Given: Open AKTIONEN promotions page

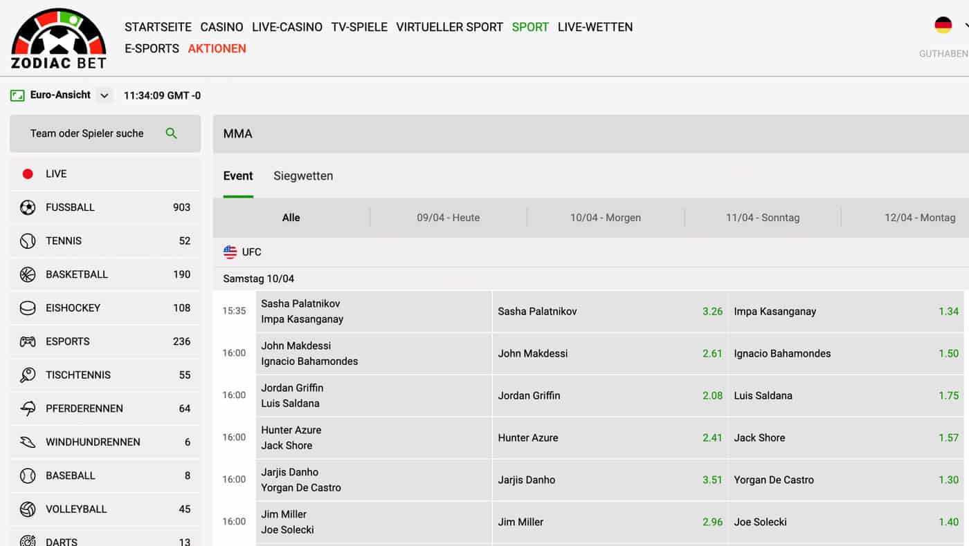Looking at the screenshot, I should coord(217,48).
